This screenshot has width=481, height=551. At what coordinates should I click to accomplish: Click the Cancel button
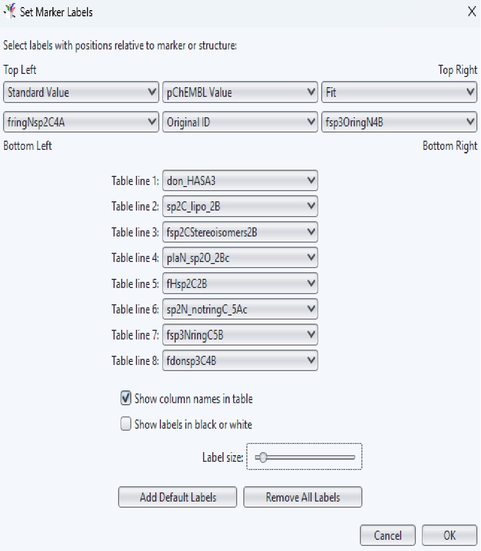coord(387,535)
